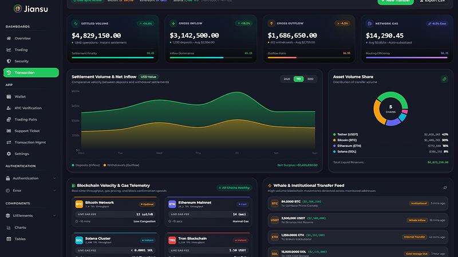The width and height of the screenshot is (458, 257).
Task: Open the 84.5000 BTC transfer row
Action: coord(358,204)
